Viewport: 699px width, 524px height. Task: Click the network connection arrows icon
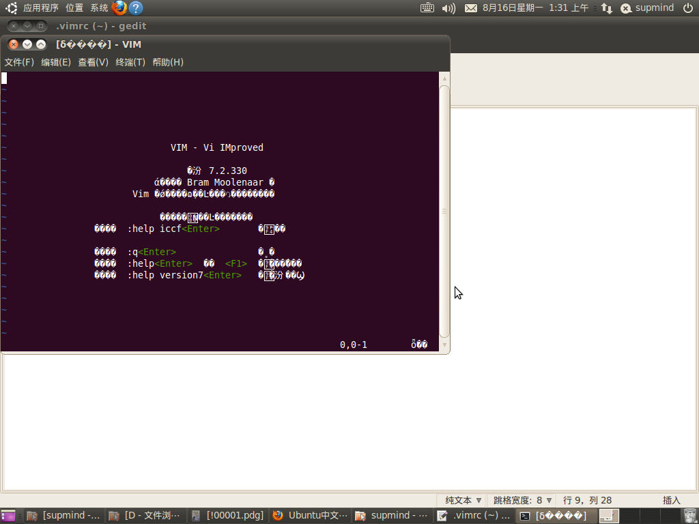(606, 8)
